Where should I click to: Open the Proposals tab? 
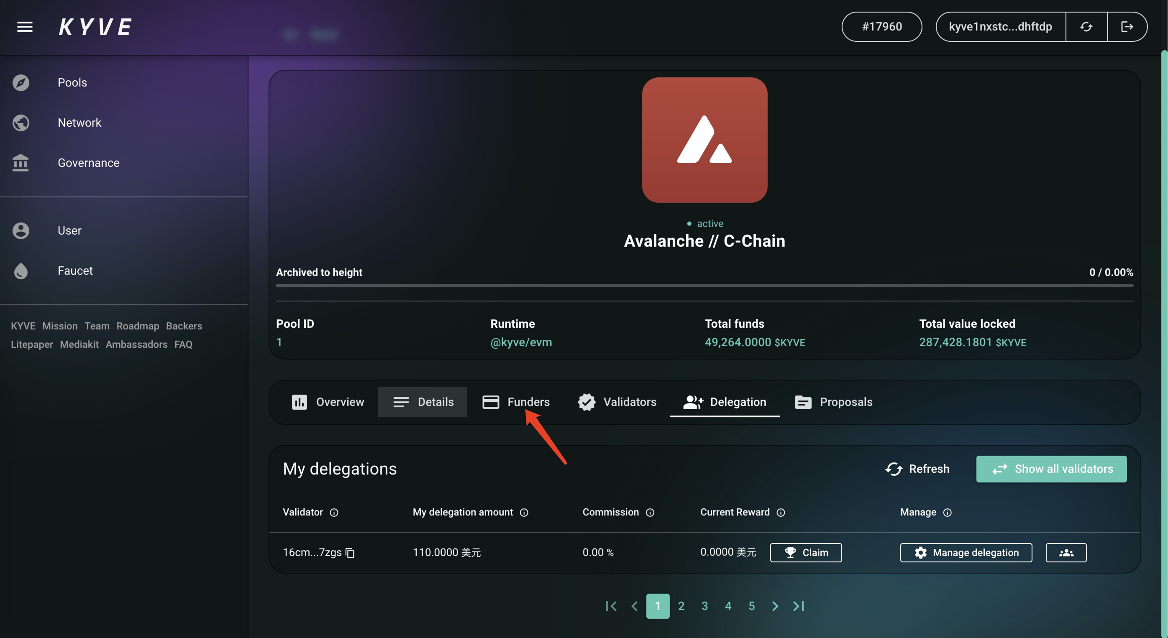click(833, 402)
